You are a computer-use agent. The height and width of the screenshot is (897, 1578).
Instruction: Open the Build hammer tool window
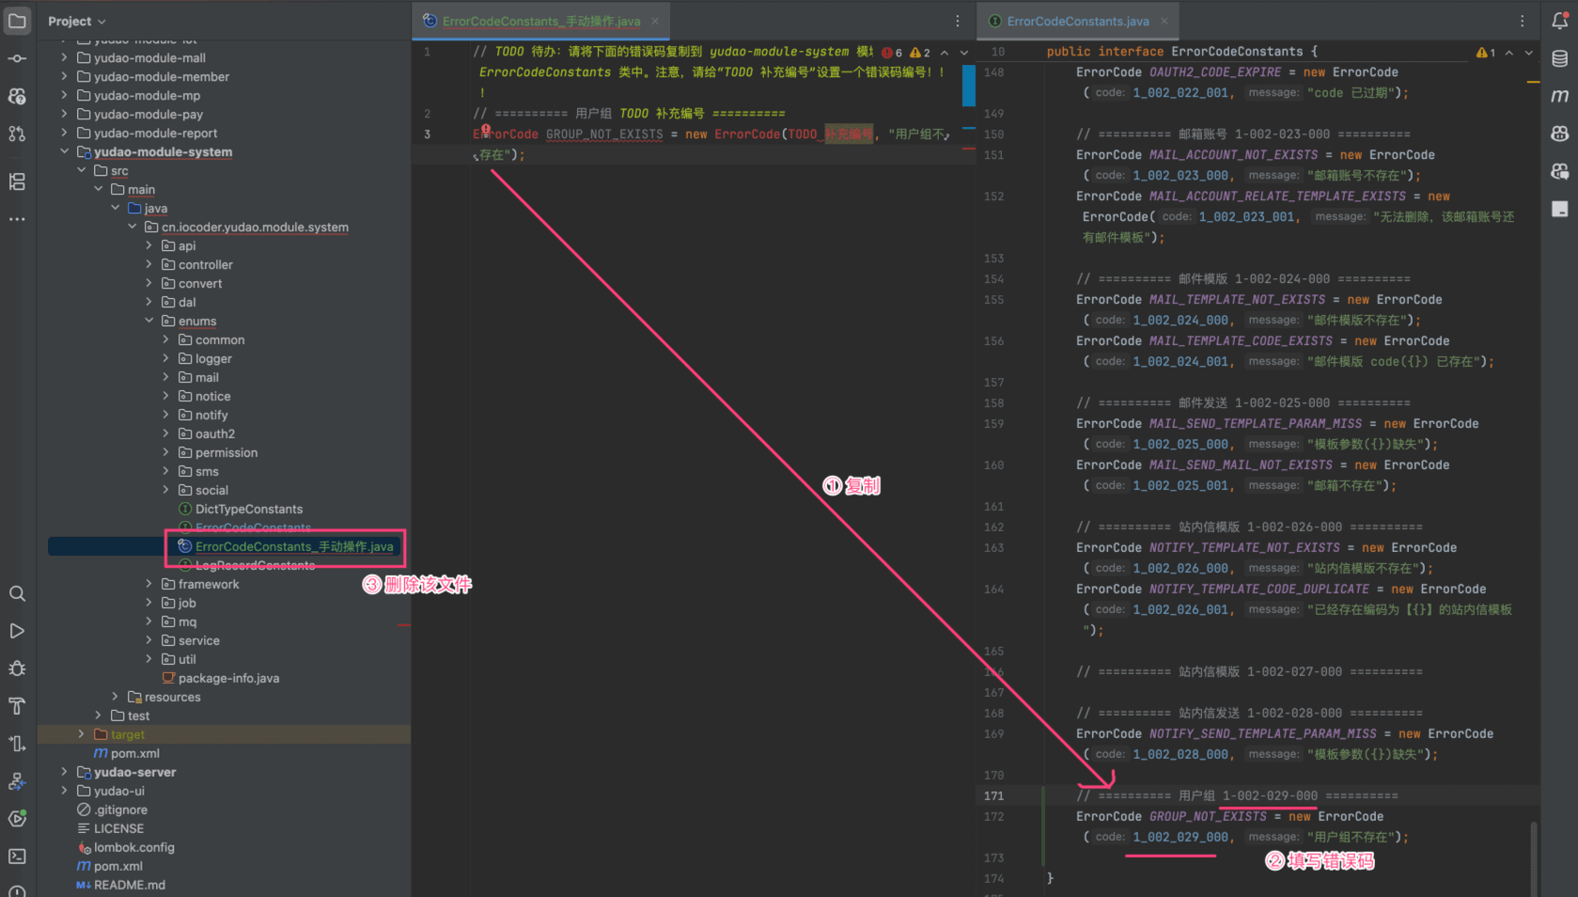(17, 706)
